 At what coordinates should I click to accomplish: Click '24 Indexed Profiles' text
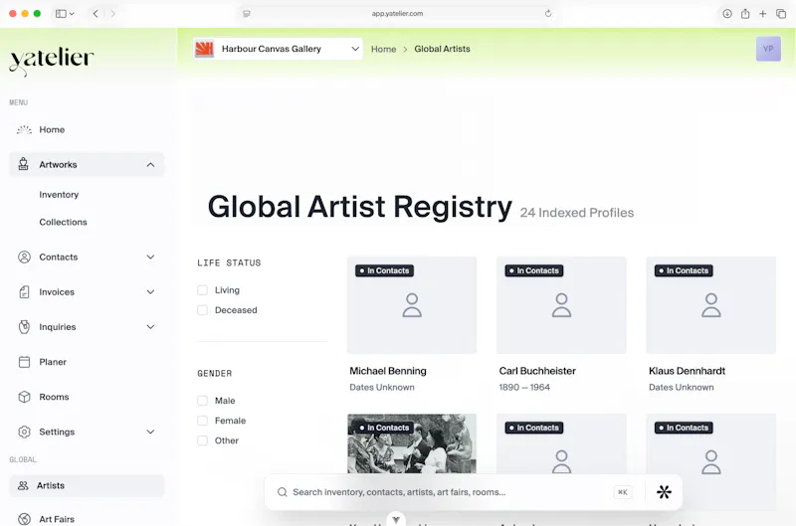tap(577, 213)
